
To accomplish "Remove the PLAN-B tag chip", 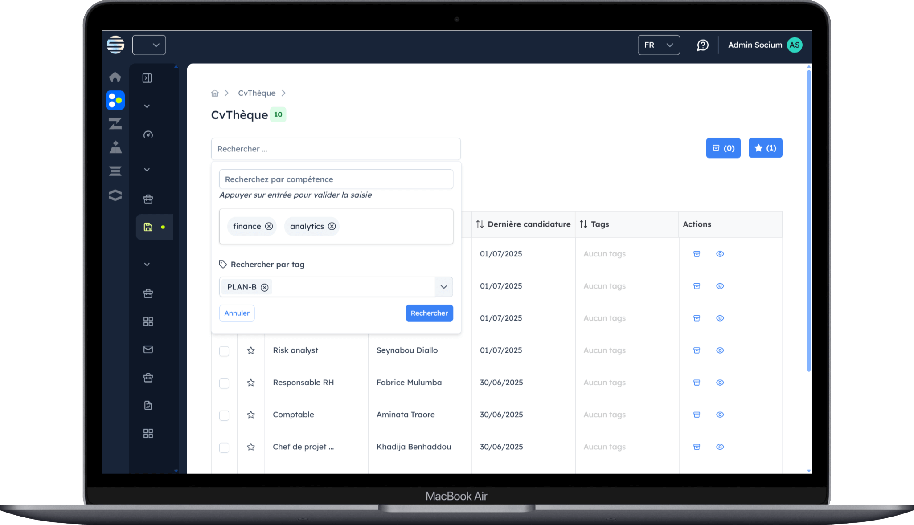I will (x=265, y=287).
